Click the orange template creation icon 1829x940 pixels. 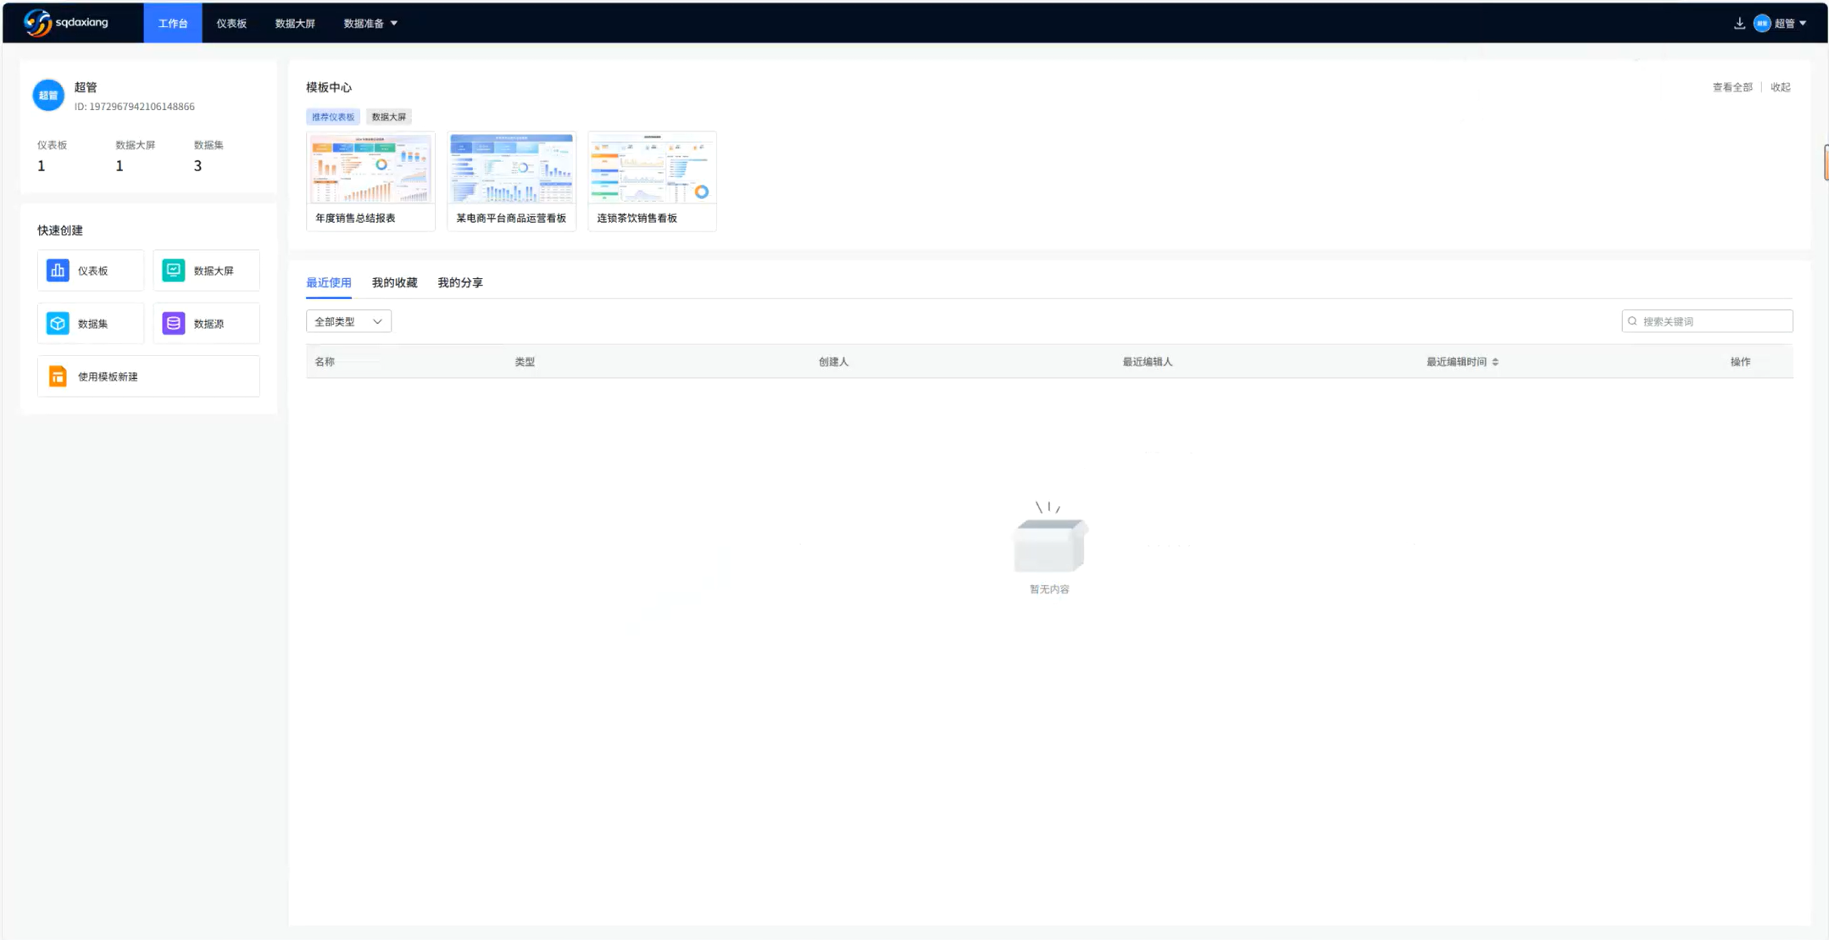(57, 376)
